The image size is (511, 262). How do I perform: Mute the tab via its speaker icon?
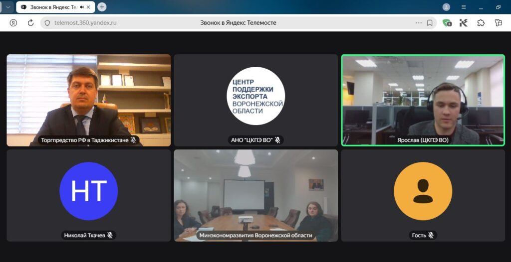81,7
